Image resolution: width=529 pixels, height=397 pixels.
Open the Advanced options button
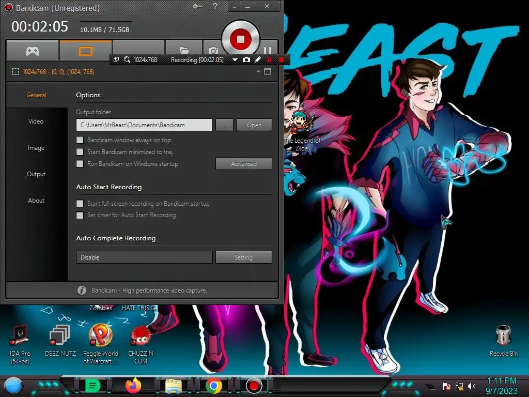244,164
